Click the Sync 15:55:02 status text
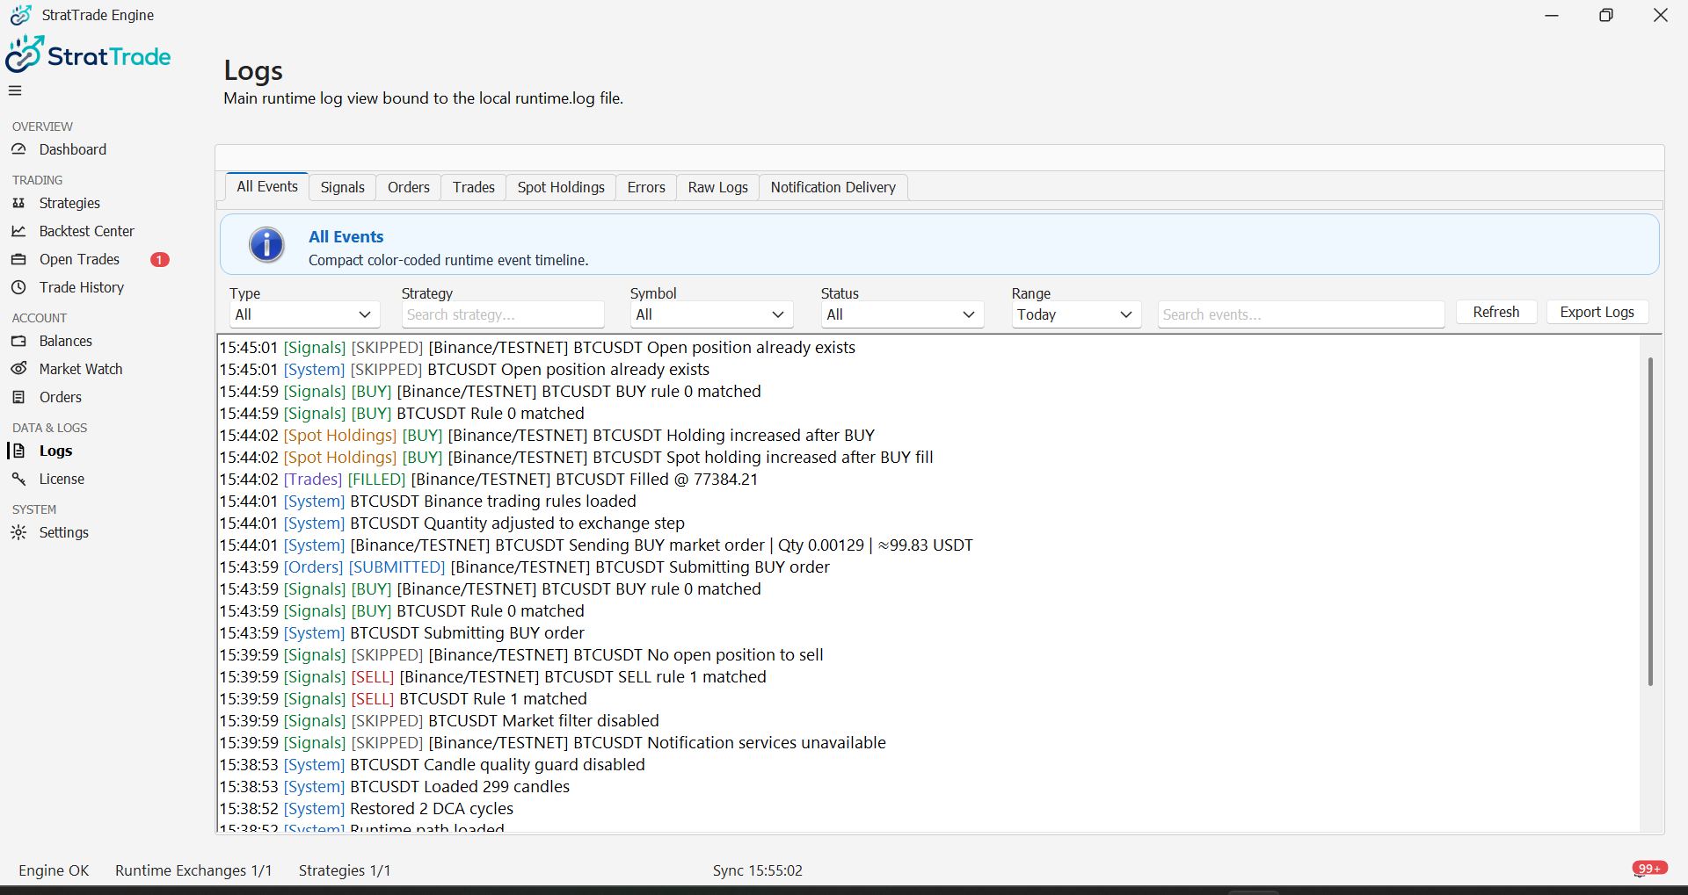Viewport: 1688px width, 895px height. (758, 870)
